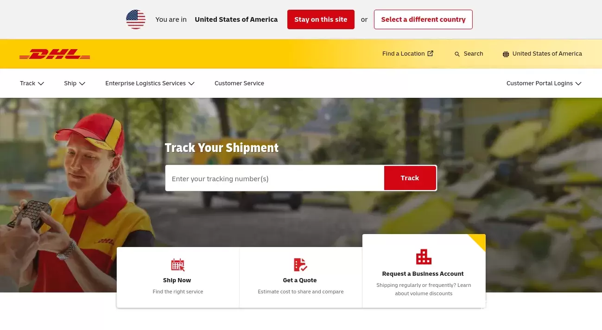Click the Business Account building icon
This screenshot has width=602, height=330.
(424, 257)
